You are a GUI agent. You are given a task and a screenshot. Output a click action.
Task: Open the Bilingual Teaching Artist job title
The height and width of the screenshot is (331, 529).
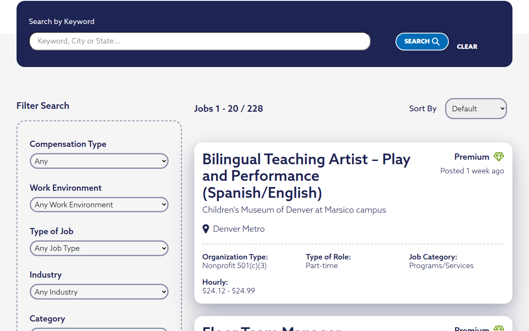pos(306,176)
